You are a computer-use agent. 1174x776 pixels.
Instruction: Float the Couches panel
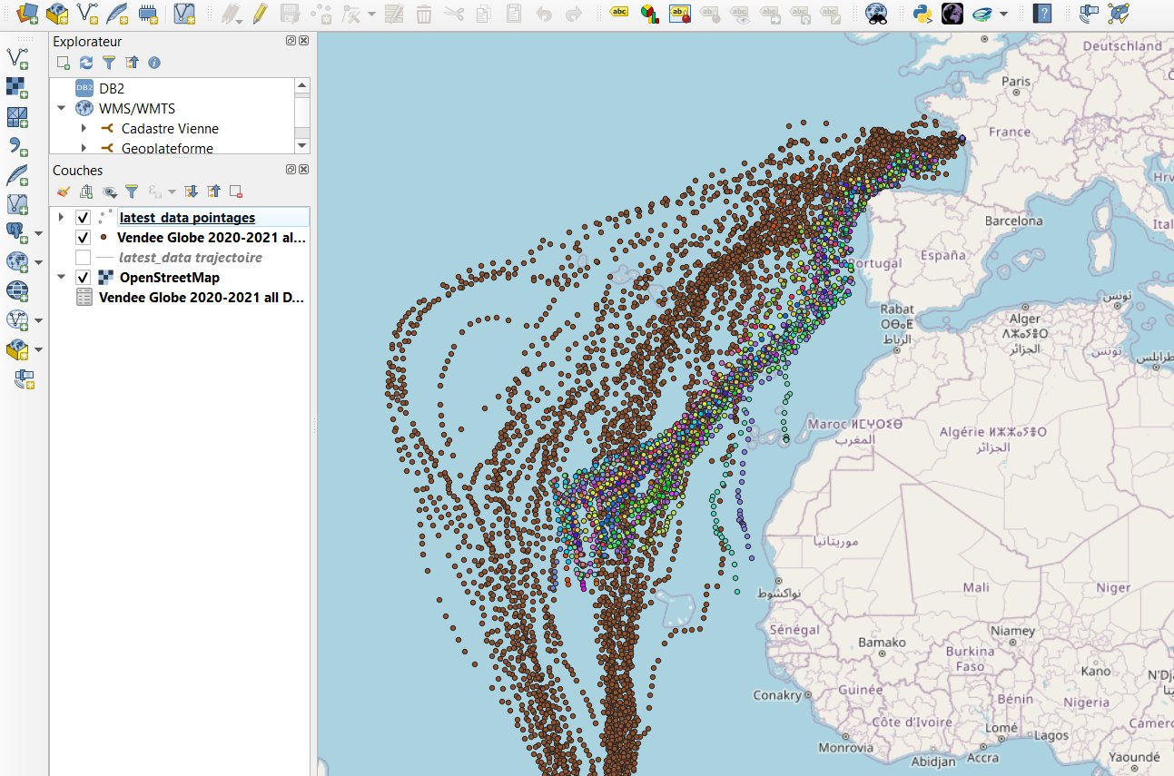point(291,170)
